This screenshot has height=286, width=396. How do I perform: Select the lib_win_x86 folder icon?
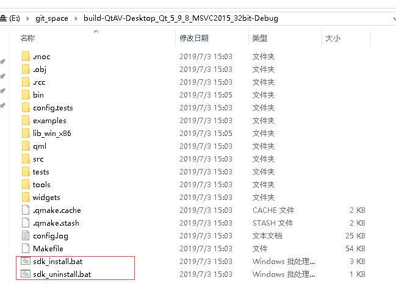(26, 134)
